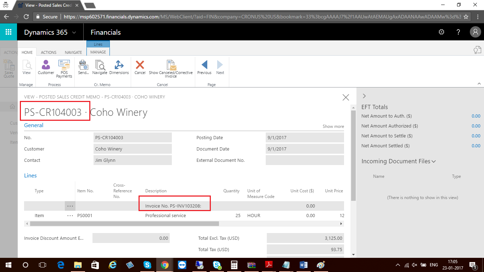This screenshot has height=272, width=484.
Task: Collapse the ribbon with caret
Action: (479, 84)
